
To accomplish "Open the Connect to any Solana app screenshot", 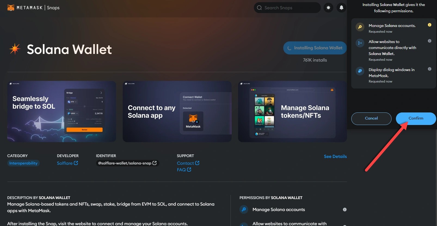I will coord(177,111).
